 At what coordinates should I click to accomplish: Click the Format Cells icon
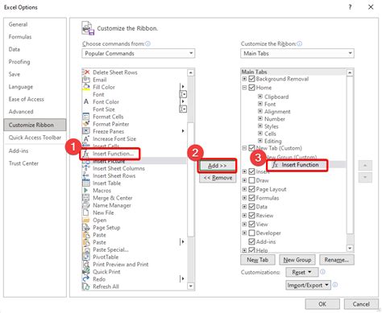pyautogui.click(x=85, y=117)
